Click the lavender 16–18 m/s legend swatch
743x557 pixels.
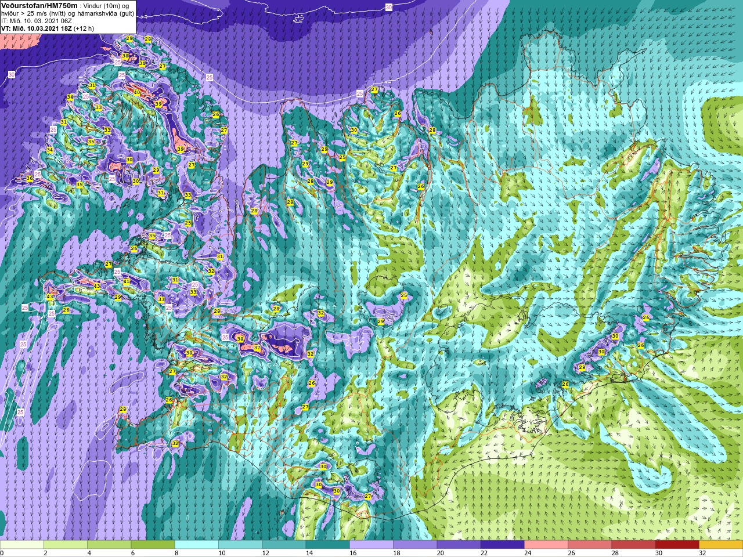pos(371,545)
